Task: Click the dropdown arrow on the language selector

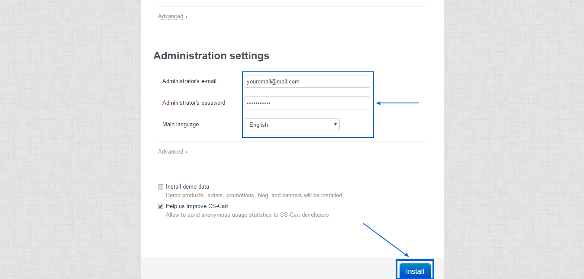Action: tap(335, 124)
